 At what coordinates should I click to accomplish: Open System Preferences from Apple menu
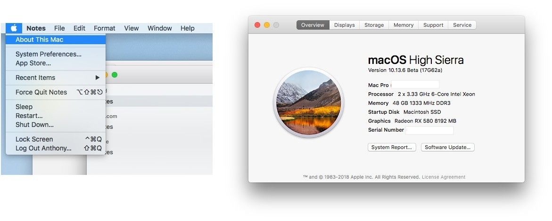point(48,54)
